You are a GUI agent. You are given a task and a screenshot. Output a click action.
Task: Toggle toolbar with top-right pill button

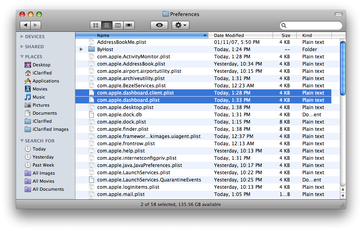338,14
